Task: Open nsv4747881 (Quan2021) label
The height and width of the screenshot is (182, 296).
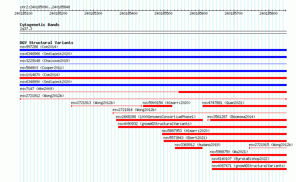Action: (x=223, y=103)
